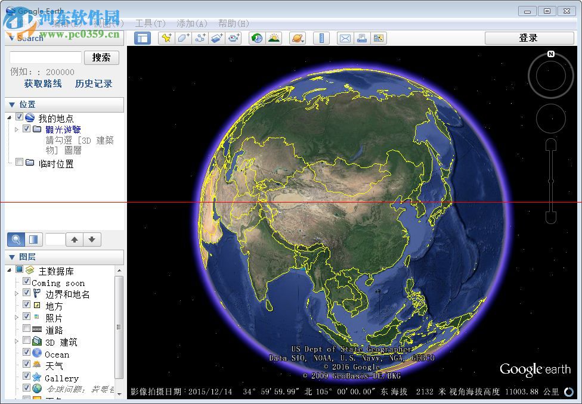Enable the 道路 (Roads) layer
The width and height of the screenshot is (582, 404).
26,330
